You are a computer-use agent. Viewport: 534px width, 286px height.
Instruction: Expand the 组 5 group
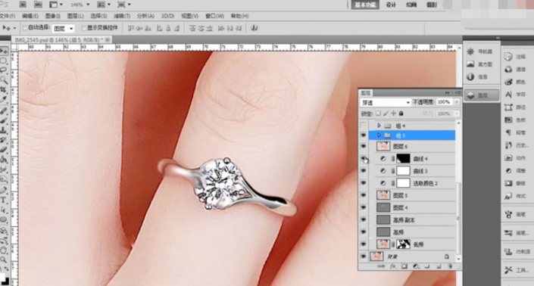pyautogui.click(x=379, y=135)
